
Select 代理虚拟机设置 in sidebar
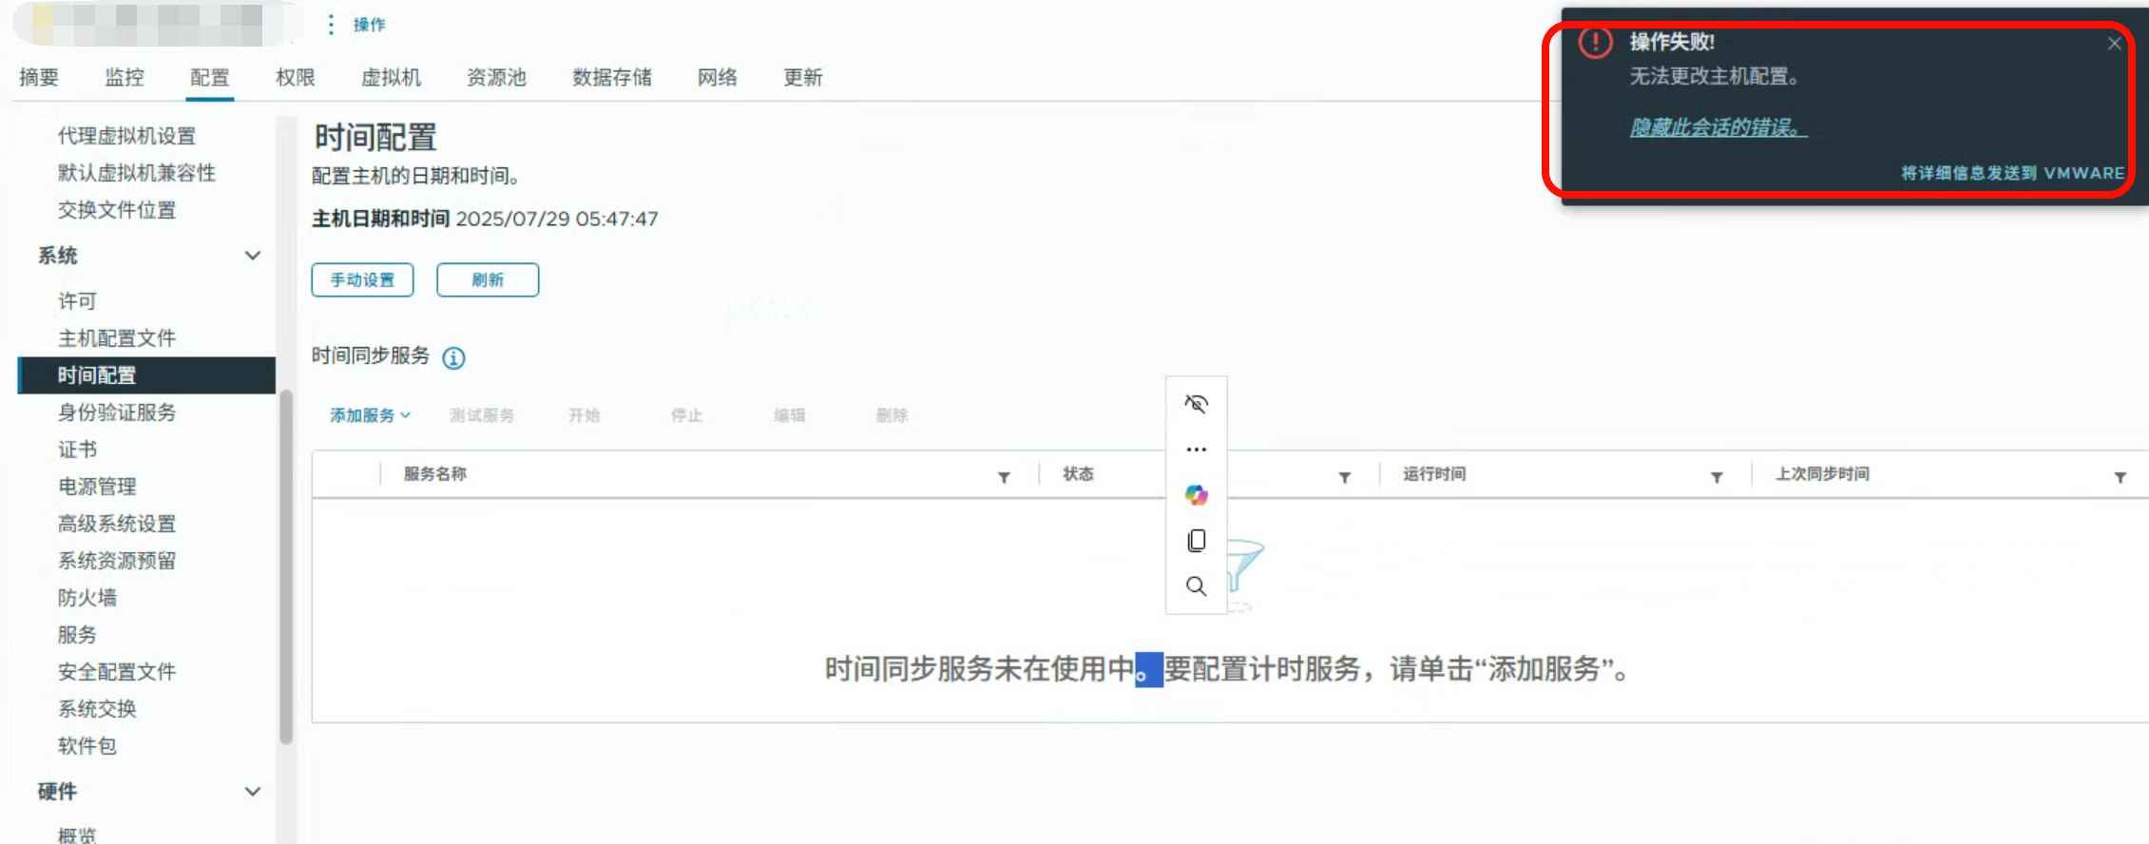point(126,136)
